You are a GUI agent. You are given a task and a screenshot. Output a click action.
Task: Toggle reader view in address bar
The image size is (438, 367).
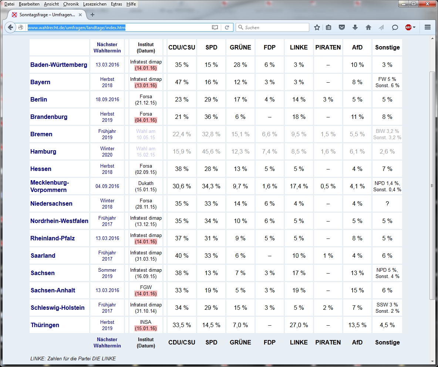click(215, 27)
